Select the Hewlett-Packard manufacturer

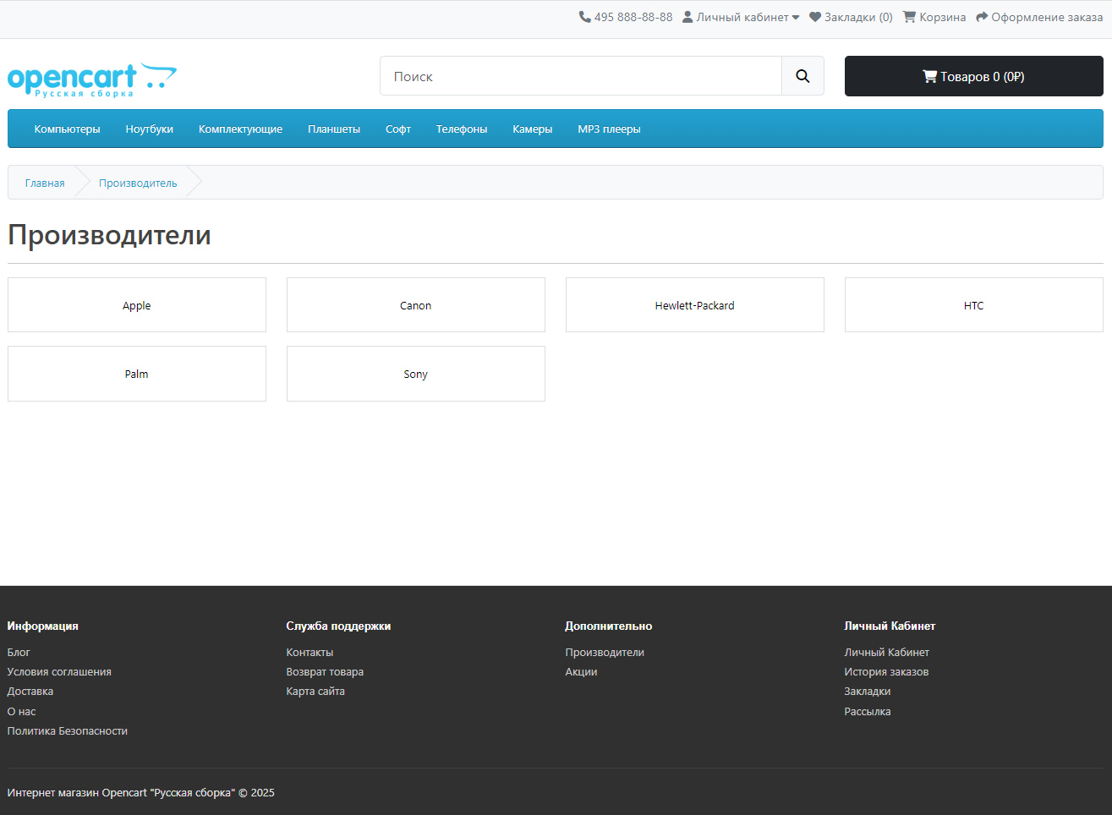[x=694, y=305]
